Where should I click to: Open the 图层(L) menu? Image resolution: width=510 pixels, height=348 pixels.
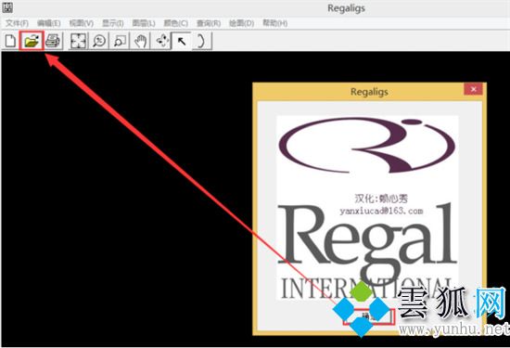144,23
